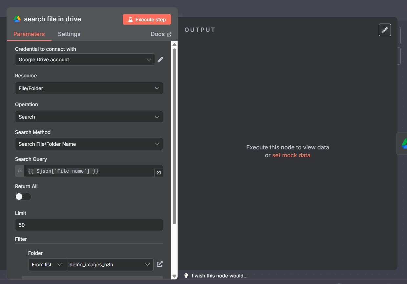The height and width of the screenshot is (284, 407).
Task: Click into the Limit field showing 50
Action: [89, 225]
